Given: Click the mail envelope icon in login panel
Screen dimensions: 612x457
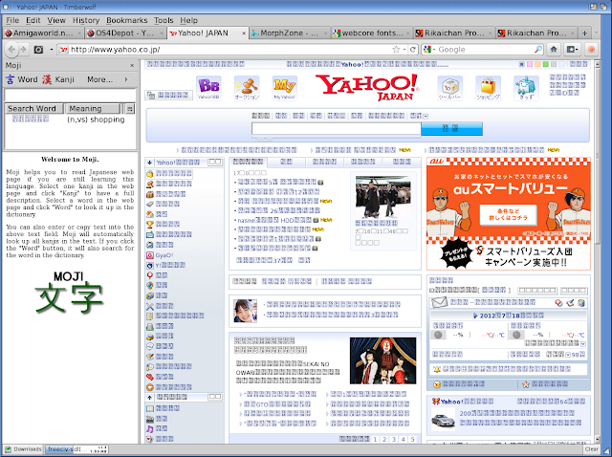Looking at the screenshot, I should coord(439,302).
